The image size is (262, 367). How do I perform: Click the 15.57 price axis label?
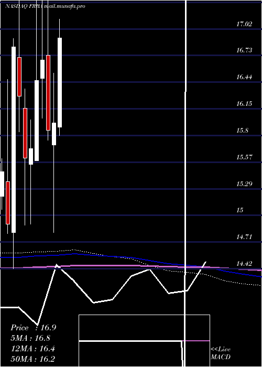244,157
